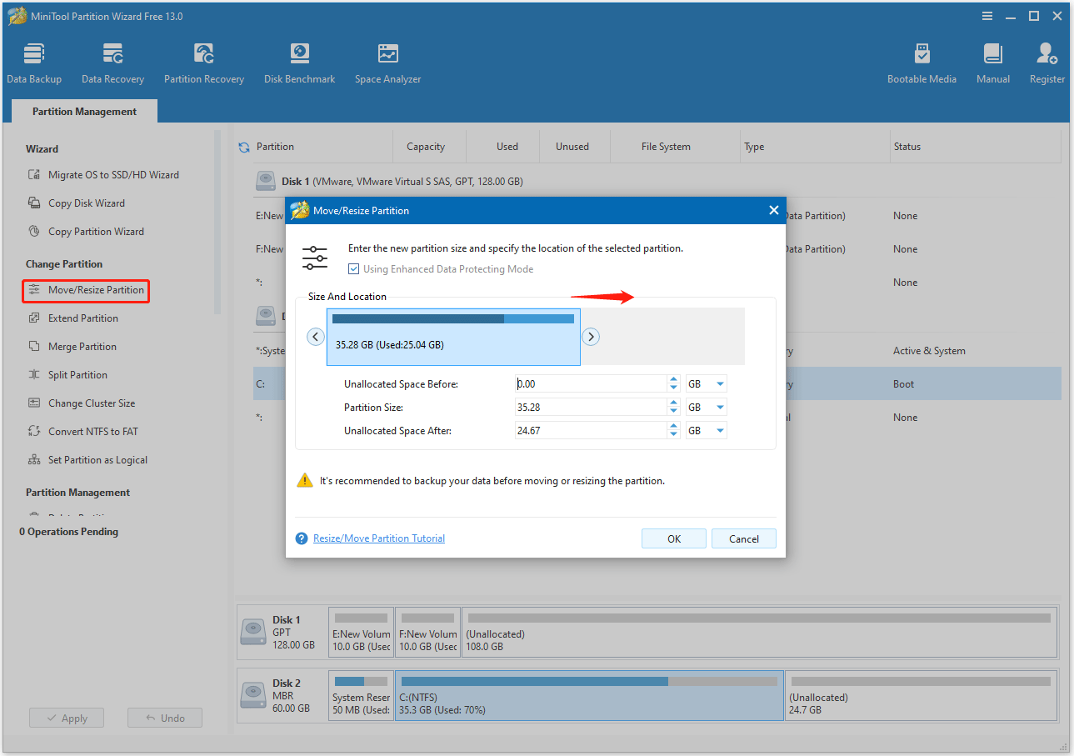Run Disk Benchmark
The image size is (1074, 756).
point(299,62)
